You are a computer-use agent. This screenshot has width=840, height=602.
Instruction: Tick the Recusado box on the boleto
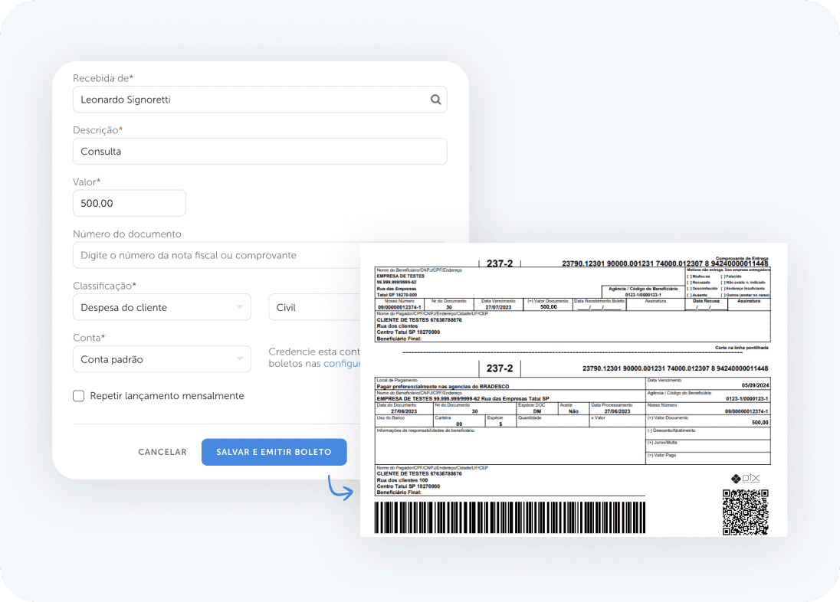(688, 283)
